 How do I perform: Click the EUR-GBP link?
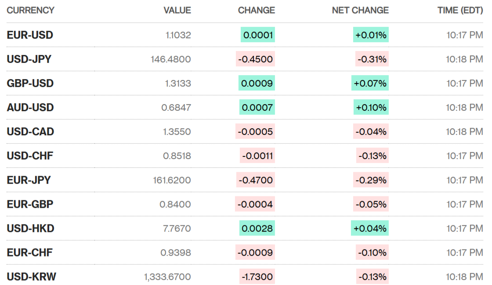point(30,204)
